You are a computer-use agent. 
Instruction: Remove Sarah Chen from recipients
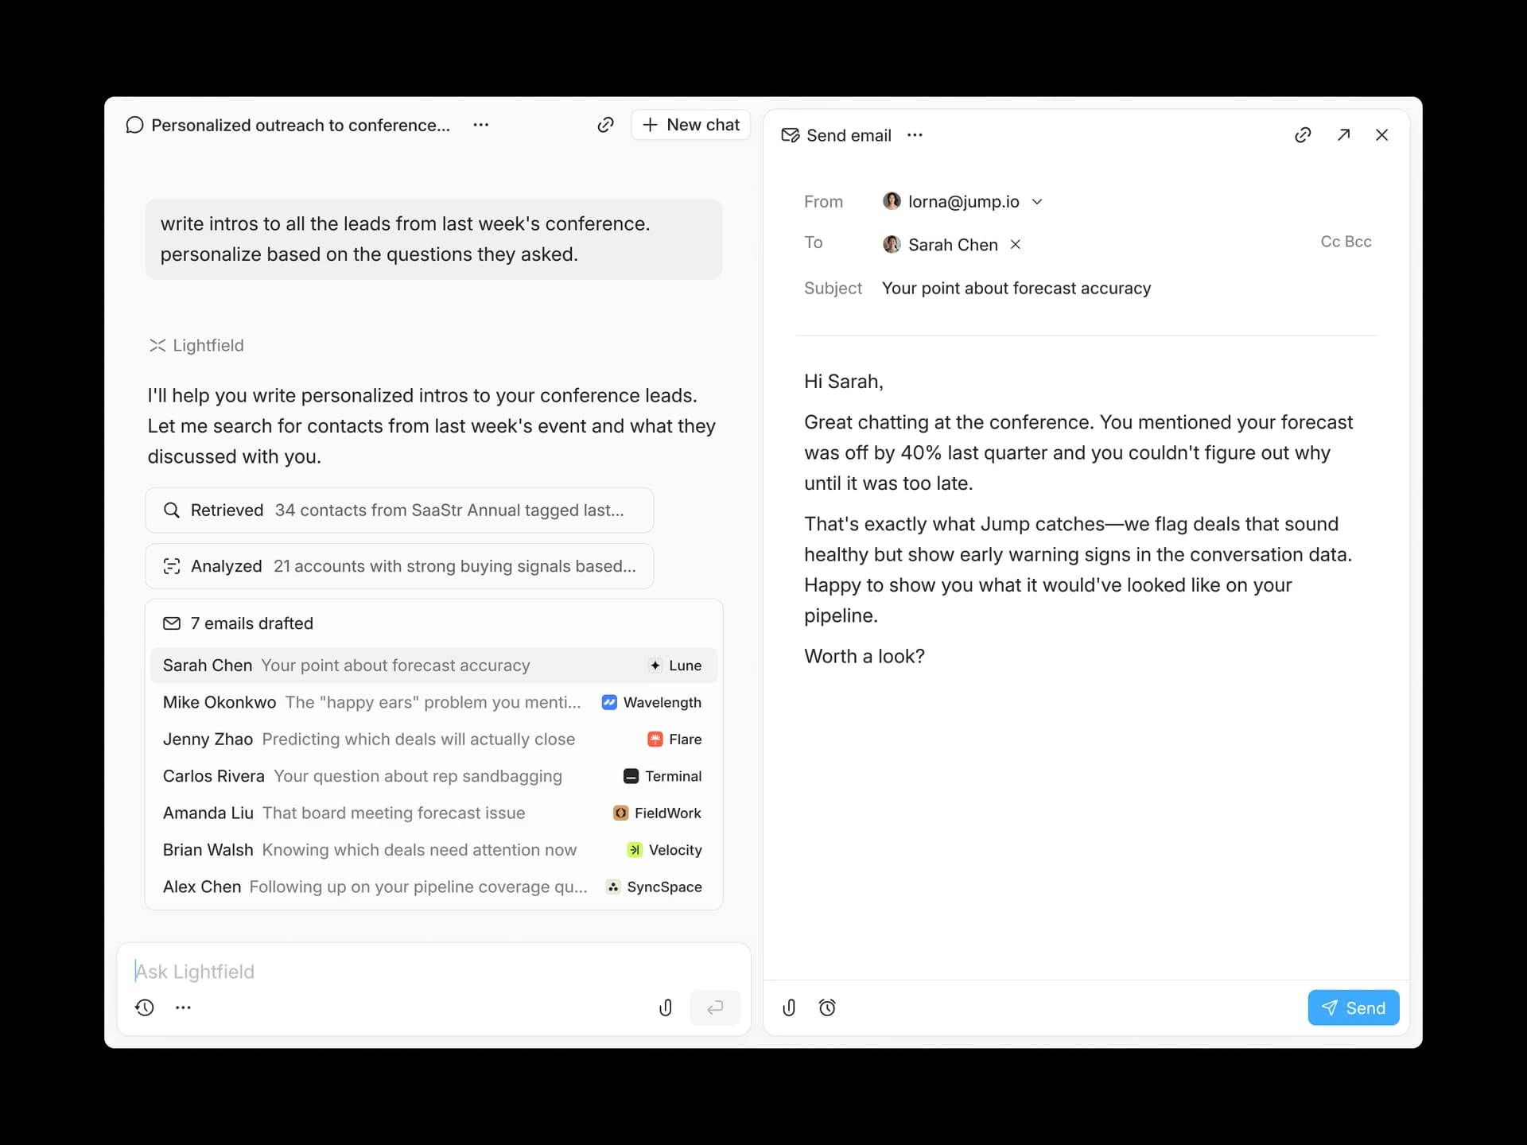click(1016, 245)
